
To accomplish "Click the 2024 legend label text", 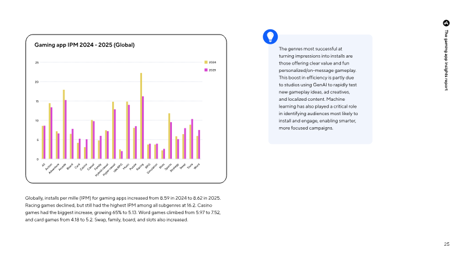I will pyautogui.click(x=212, y=62).
